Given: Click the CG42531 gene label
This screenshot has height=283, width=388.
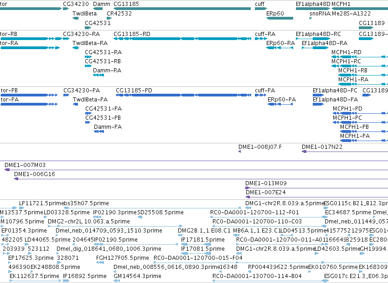Looking at the screenshot, I should tap(98, 23).
